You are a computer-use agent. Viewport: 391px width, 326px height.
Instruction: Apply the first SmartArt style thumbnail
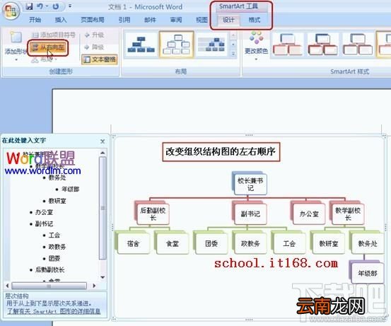(x=287, y=45)
